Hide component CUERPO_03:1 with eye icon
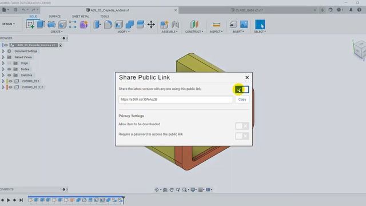366x206 pixels. coord(10,81)
